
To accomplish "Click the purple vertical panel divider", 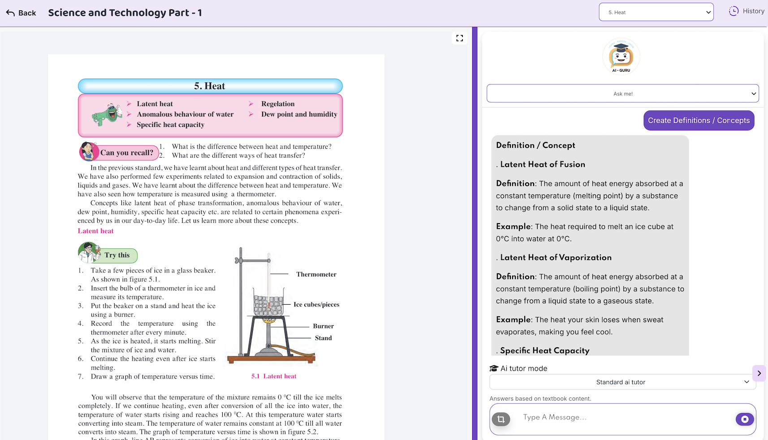I will (475, 233).
